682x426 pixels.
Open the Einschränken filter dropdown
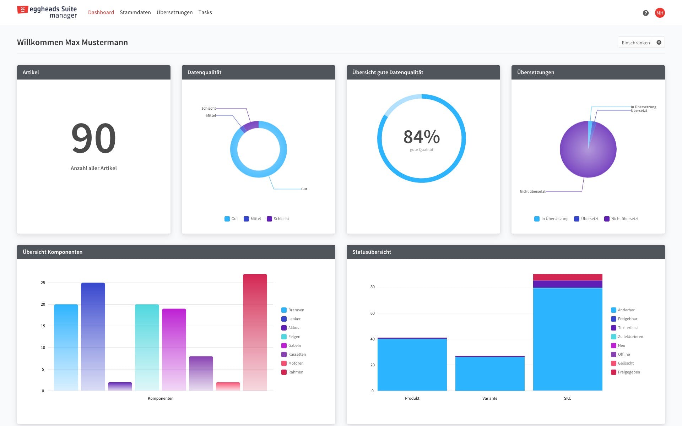point(635,43)
